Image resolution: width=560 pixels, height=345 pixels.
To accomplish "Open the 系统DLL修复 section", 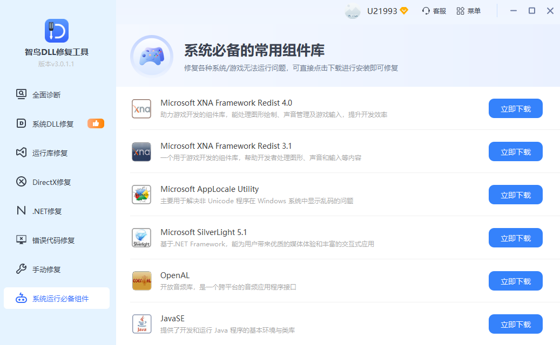I will [57, 123].
